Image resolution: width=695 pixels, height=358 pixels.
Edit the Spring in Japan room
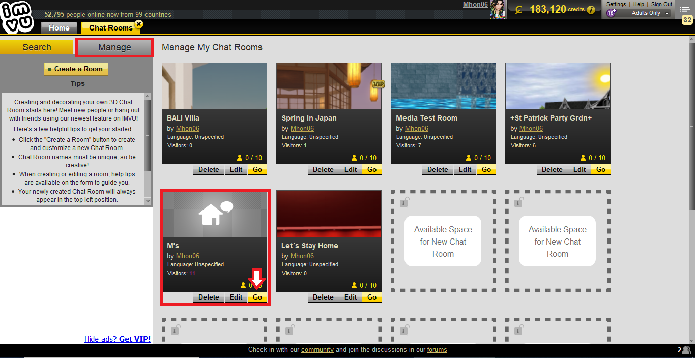click(x=351, y=169)
